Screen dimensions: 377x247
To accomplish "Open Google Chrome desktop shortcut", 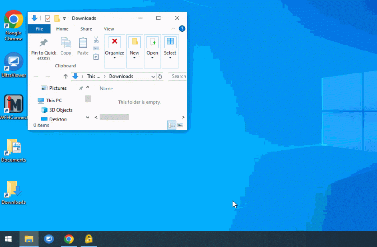I will (14, 20).
